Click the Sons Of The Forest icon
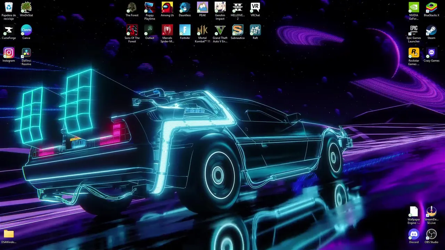Screen dimensions: 445x250 [132, 30]
